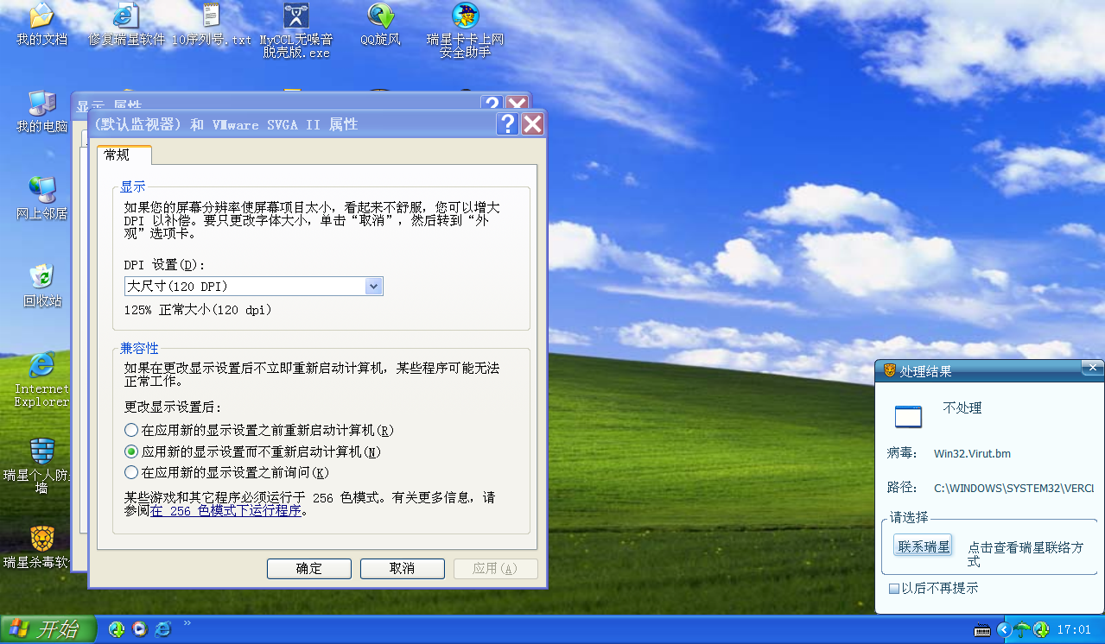The image size is (1105, 644).
Task: Select the QQ旋风 desktop icon
Action: click(x=380, y=24)
